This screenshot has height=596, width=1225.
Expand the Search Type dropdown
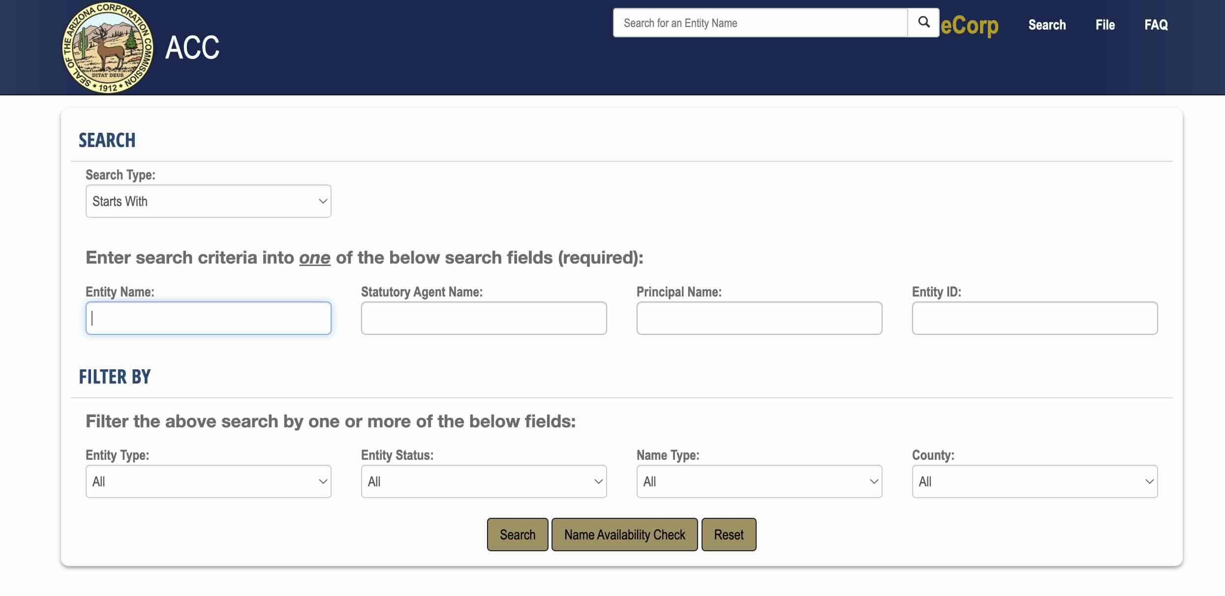pos(209,201)
